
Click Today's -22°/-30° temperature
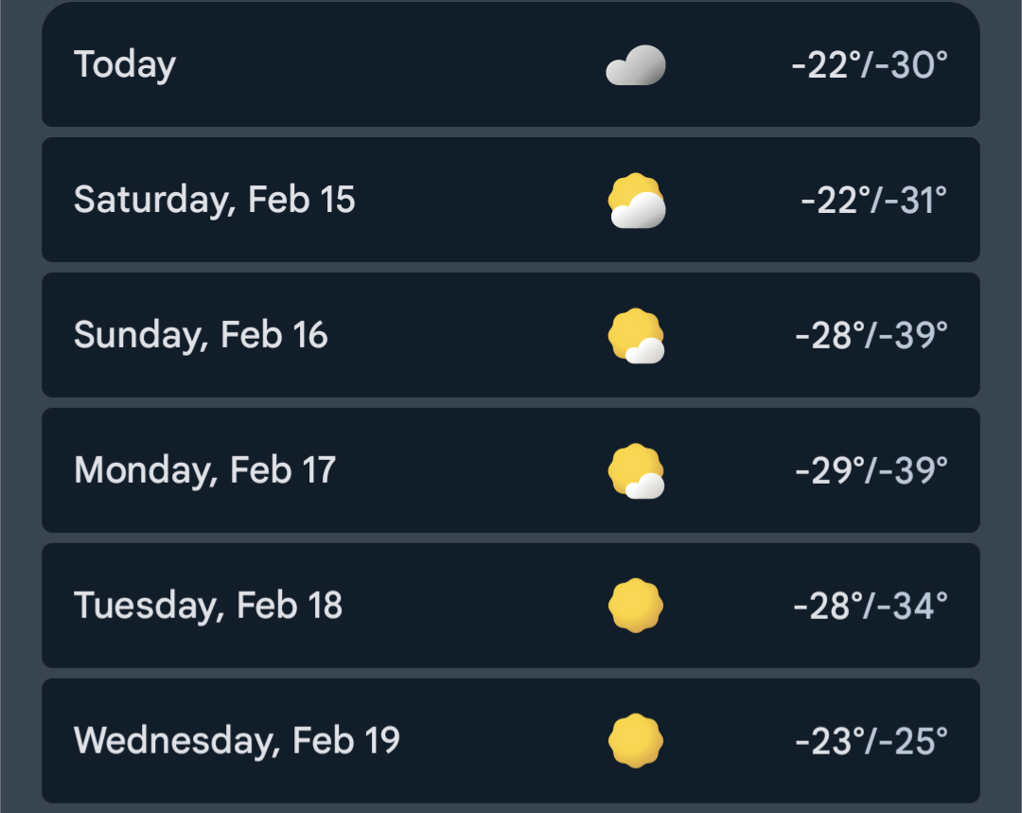point(870,65)
